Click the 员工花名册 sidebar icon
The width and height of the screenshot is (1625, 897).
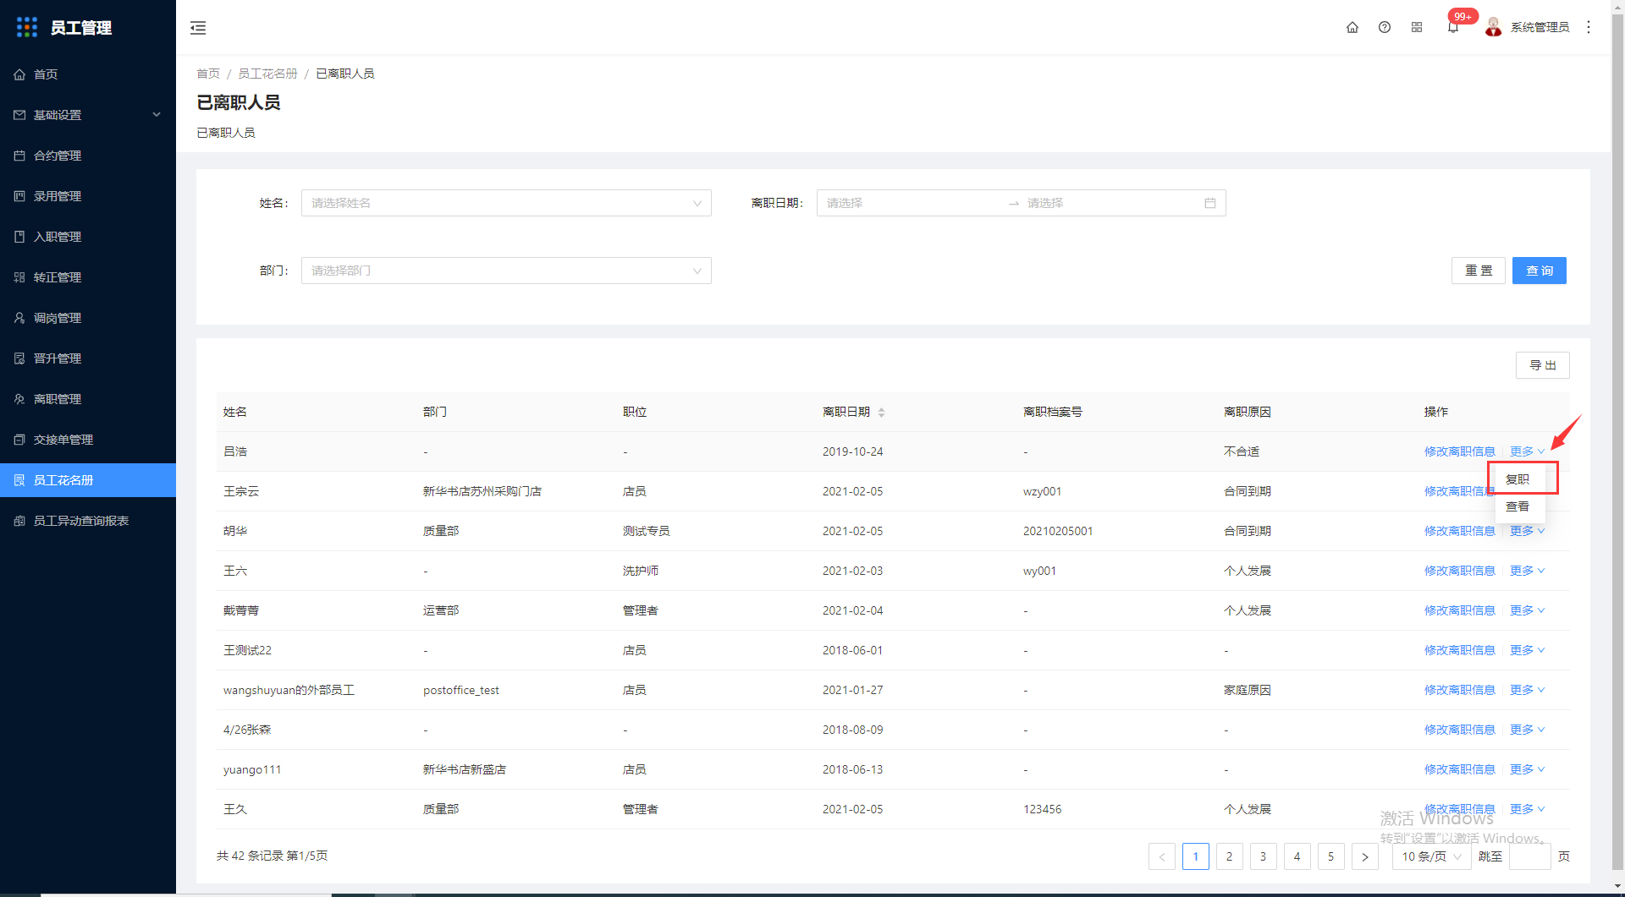coord(19,480)
